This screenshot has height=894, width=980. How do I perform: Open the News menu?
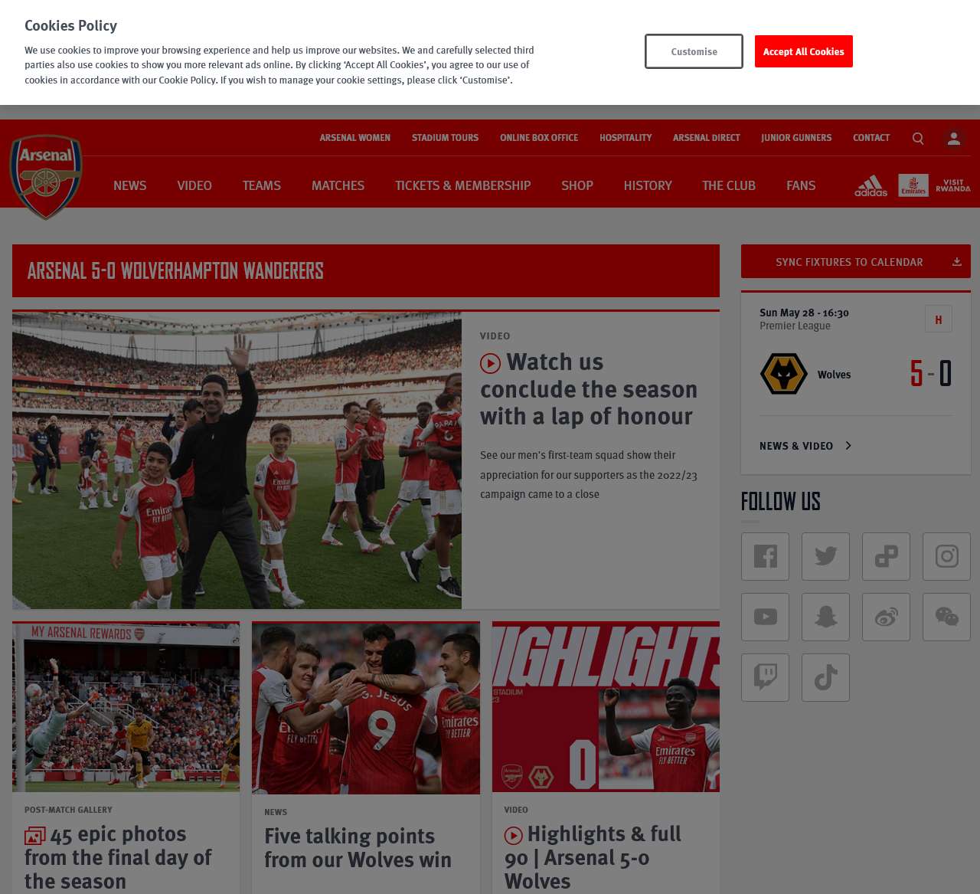(129, 185)
